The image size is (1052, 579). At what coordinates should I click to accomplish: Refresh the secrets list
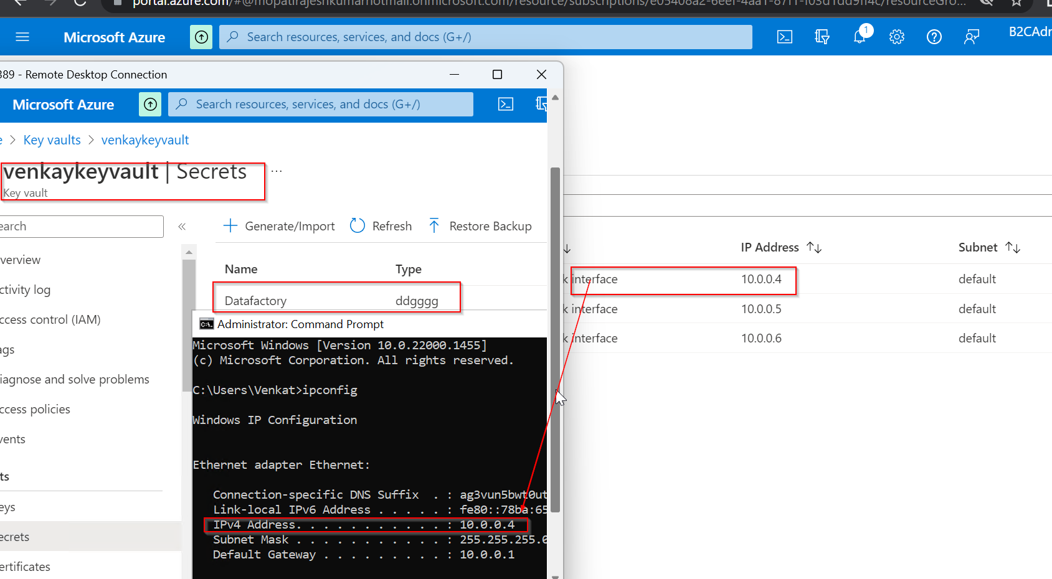click(x=381, y=226)
